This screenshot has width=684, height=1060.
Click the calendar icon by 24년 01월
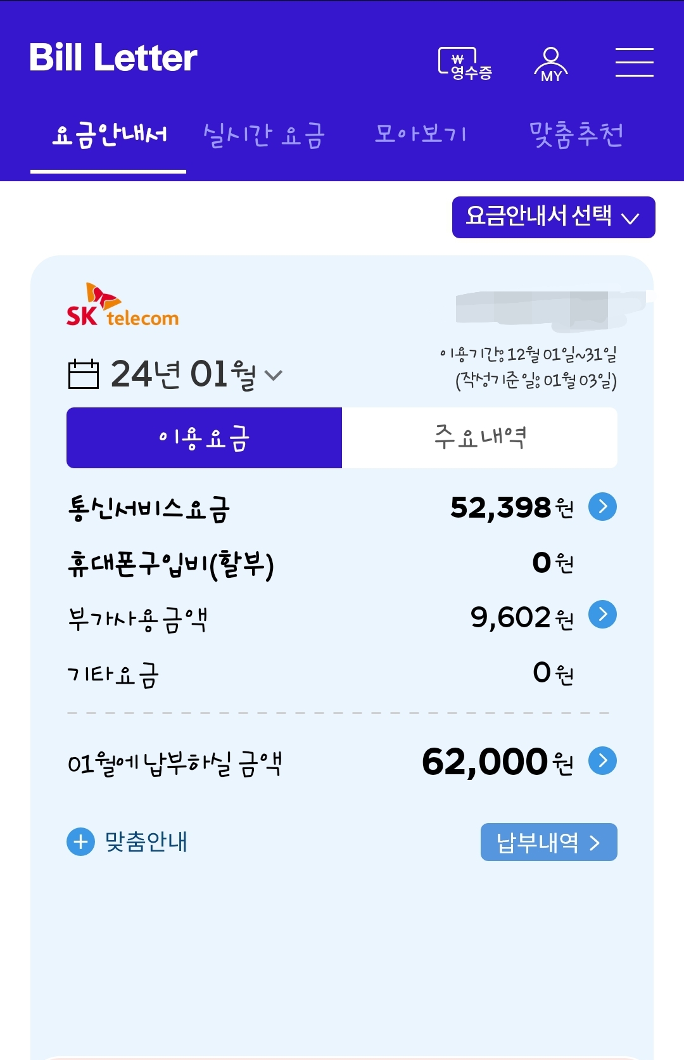pos(83,374)
